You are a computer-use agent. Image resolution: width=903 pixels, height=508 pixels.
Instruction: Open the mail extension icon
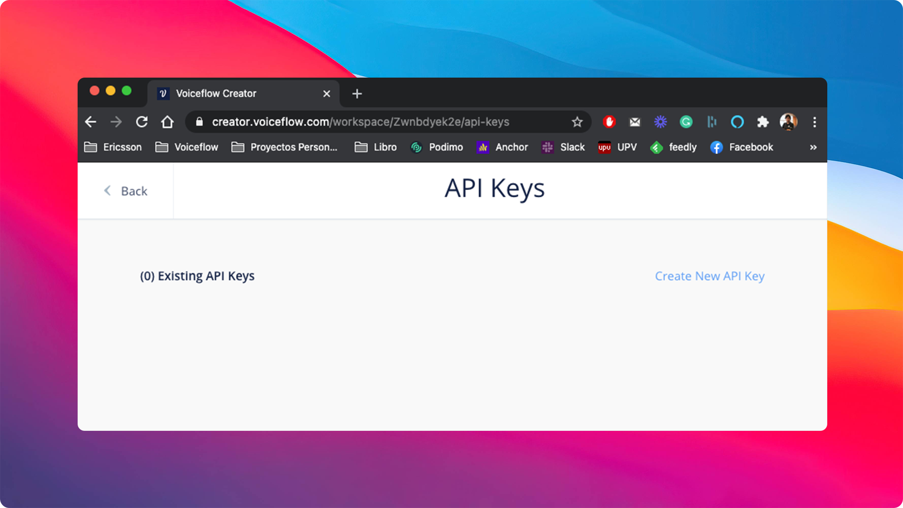634,122
